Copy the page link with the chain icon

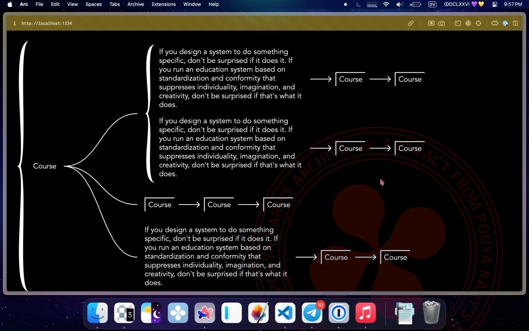411,23
